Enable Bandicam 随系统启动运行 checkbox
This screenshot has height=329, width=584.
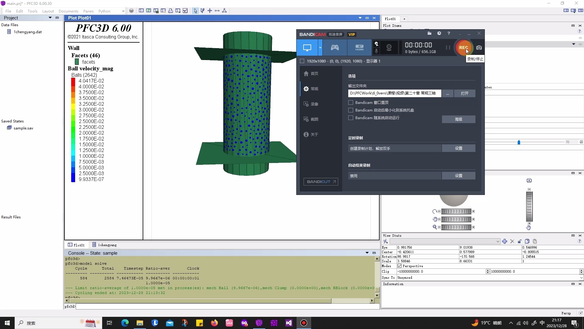click(351, 118)
